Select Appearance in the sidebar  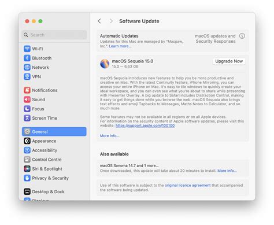click(x=54, y=141)
